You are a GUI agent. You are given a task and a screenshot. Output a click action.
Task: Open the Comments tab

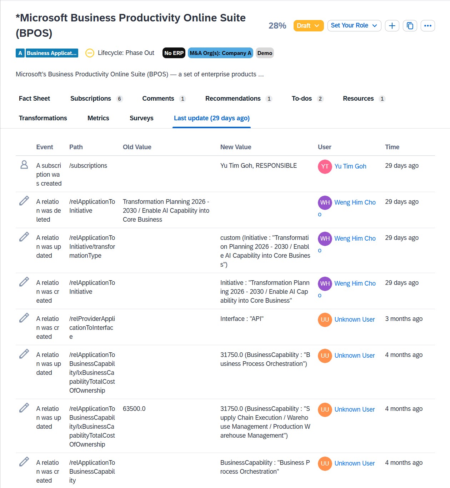point(164,99)
